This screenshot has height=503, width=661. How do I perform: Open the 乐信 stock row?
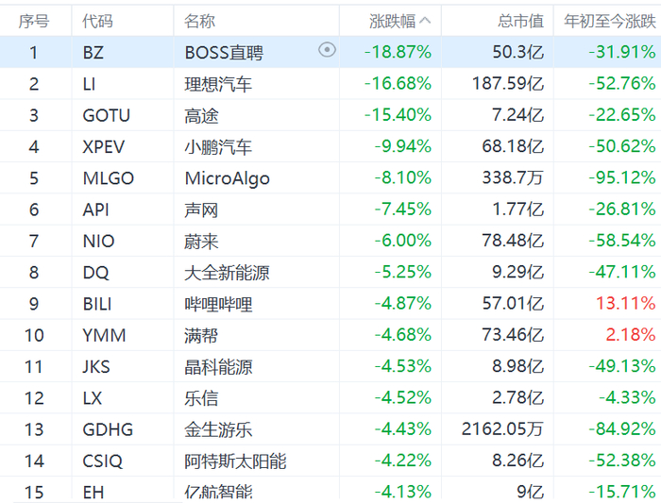pos(201,398)
